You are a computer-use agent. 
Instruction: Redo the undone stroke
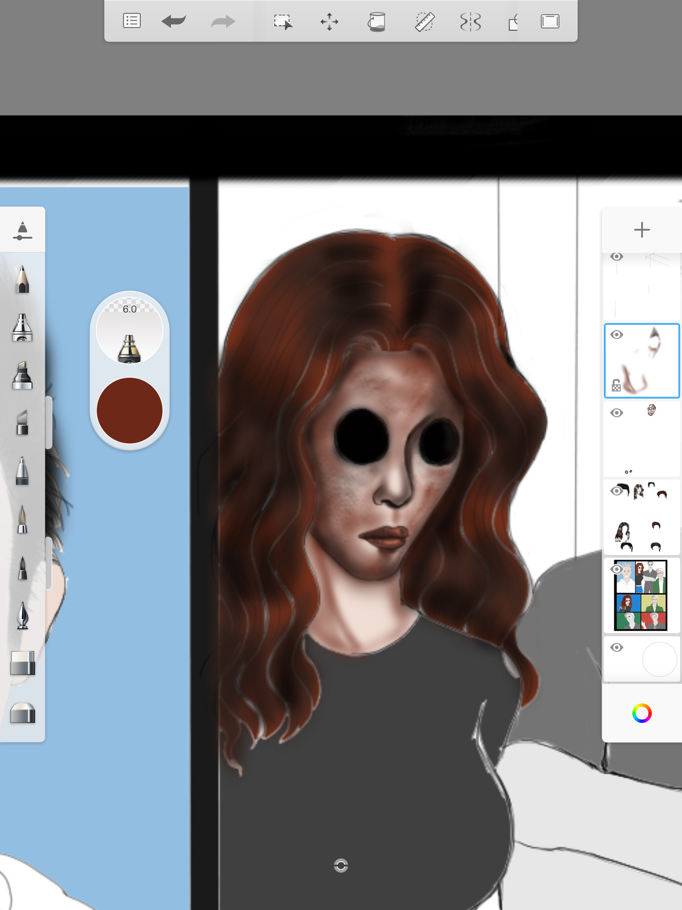click(x=223, y=21)
